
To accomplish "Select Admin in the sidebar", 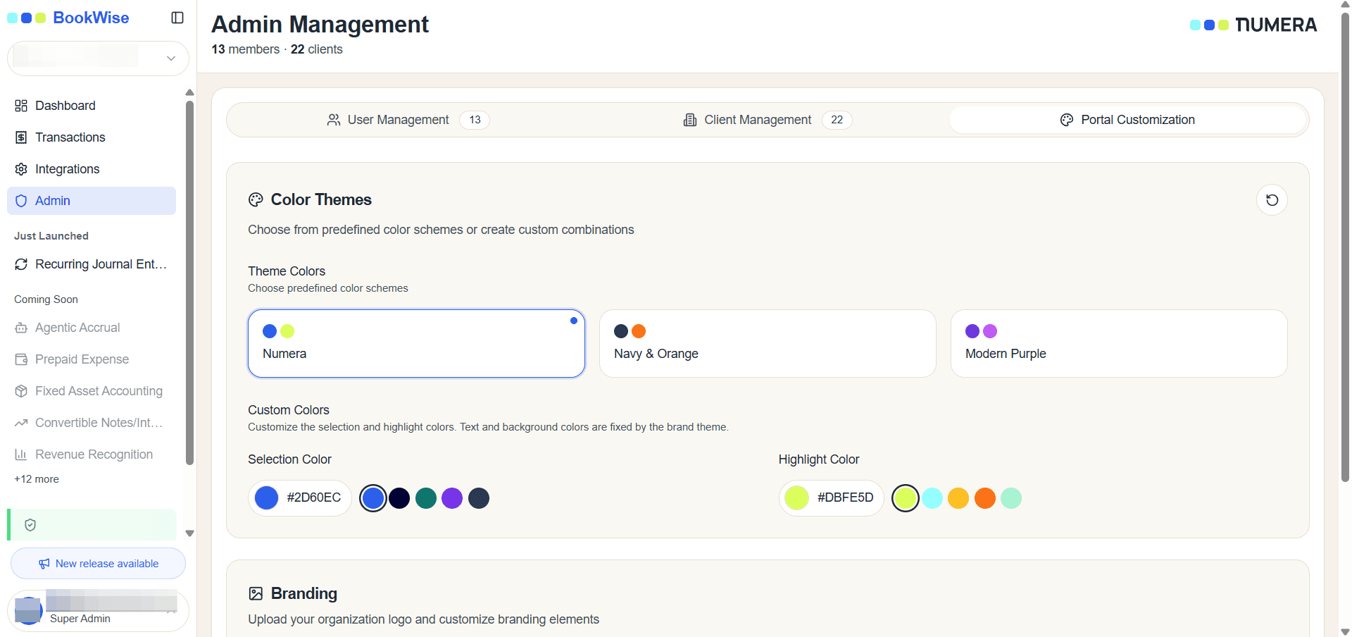I will [92, 201].
